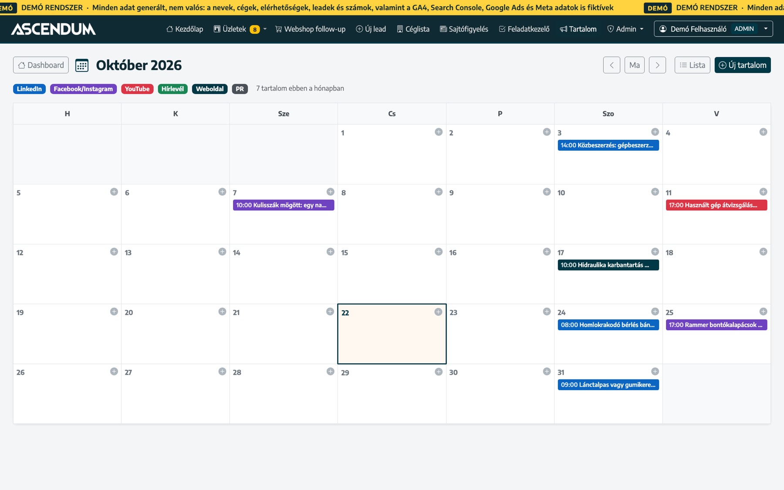Go to next month arrow
Screen dimensions: 784x490
(x=657, y=65)
